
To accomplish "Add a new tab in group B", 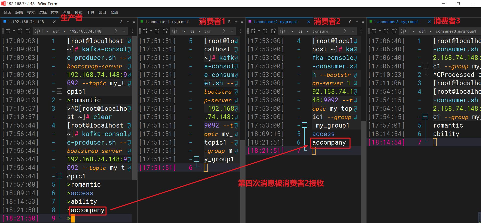I will 236,22.
